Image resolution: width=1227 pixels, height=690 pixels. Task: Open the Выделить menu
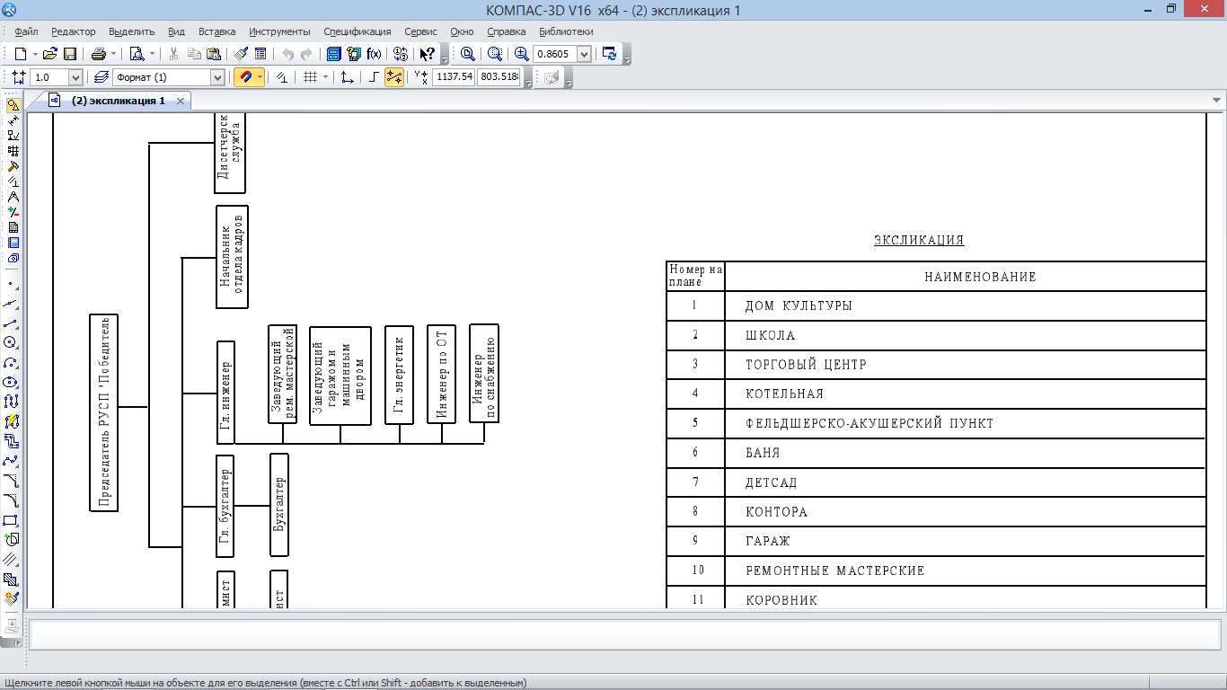tap(133, 31)
